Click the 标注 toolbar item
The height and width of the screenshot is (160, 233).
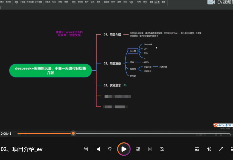(x=54, y=2)
